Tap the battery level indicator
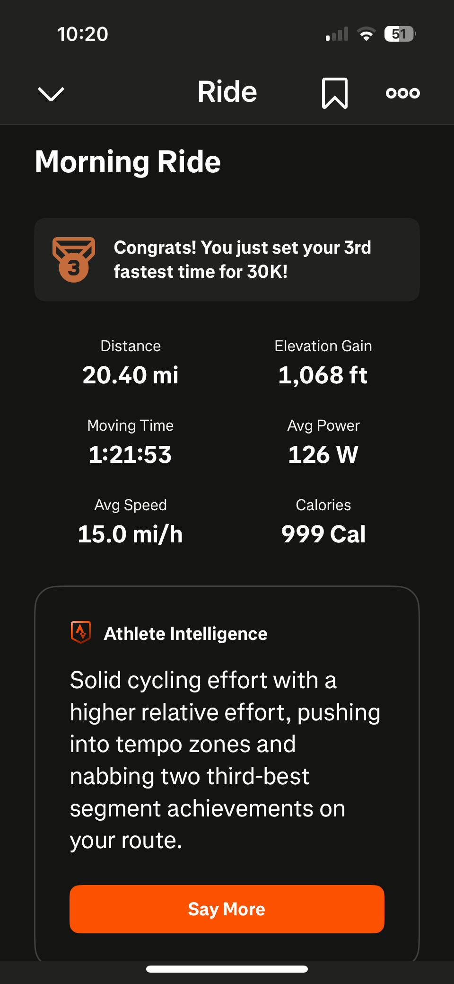454x984 pixels. point(400,34)
